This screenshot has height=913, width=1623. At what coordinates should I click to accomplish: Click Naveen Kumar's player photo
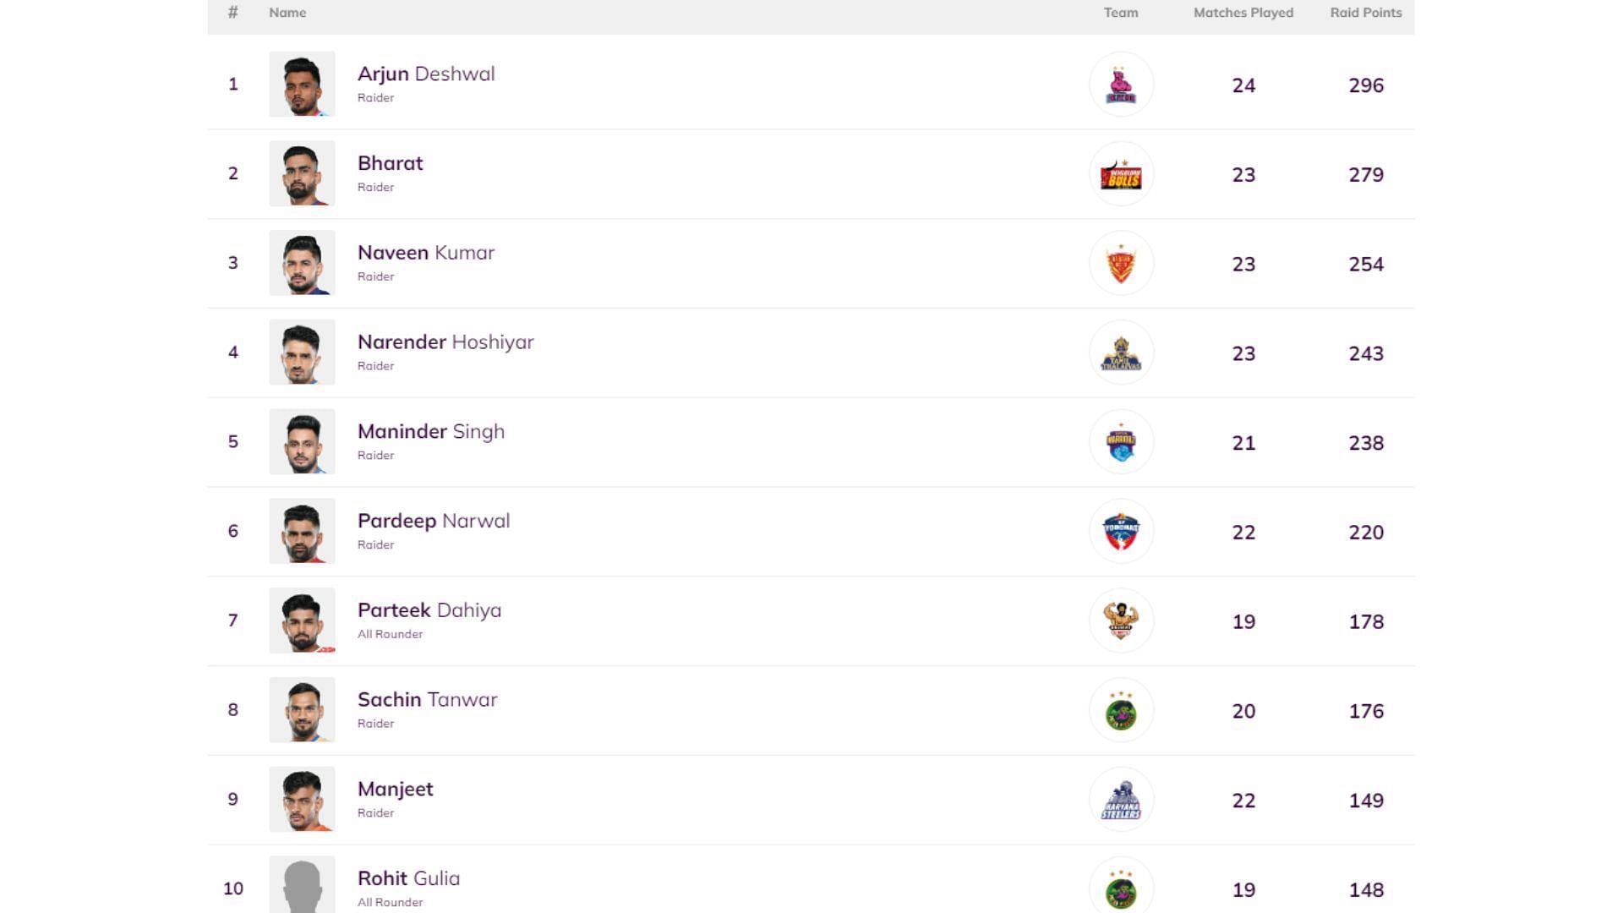(x=302, y=263)
